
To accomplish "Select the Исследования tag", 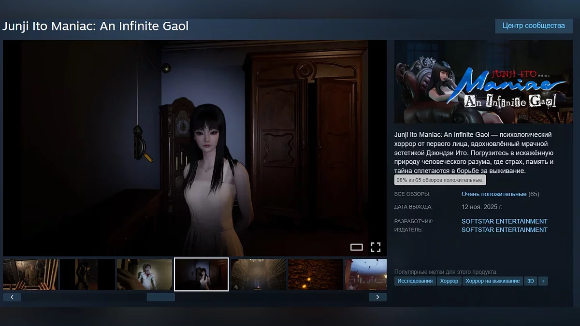I will tap(415, 281).
